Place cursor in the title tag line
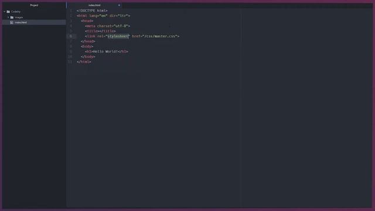The height and width of the screenshot is (211, 375). click(100, 31)
